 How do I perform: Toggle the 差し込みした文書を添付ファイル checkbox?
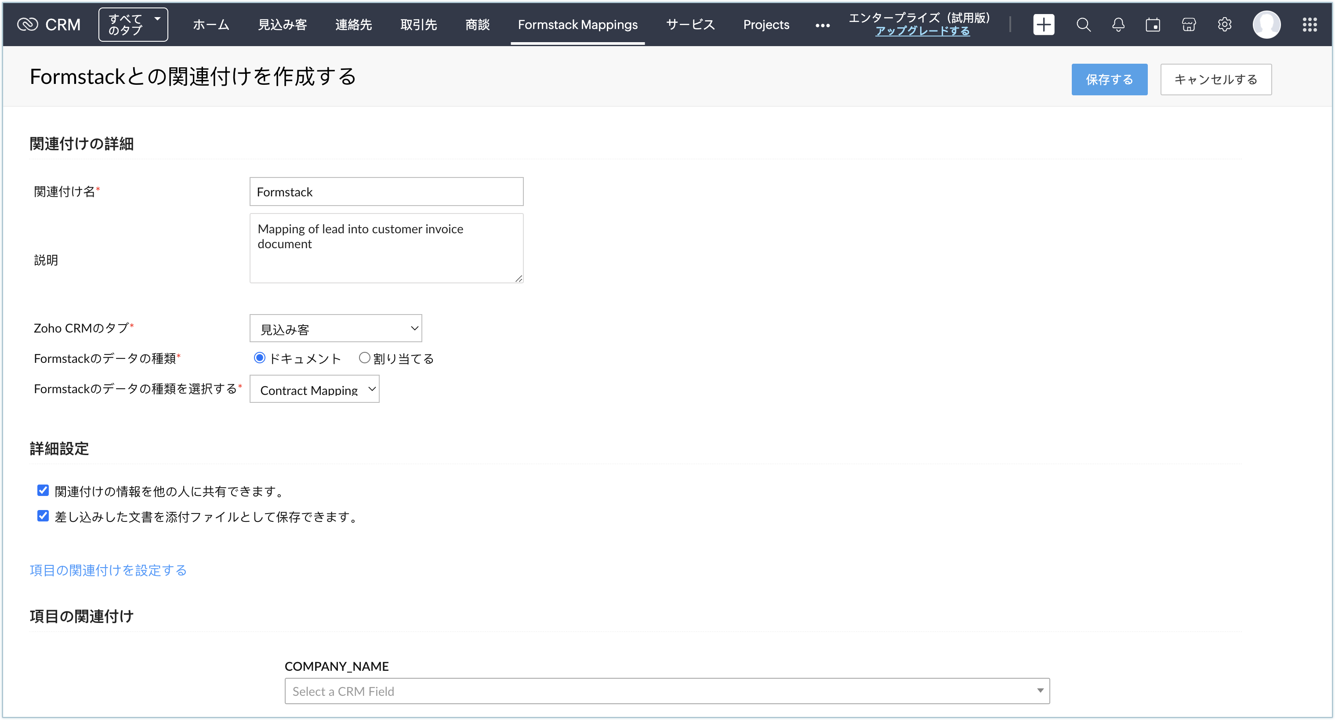[x=43, y=516]
